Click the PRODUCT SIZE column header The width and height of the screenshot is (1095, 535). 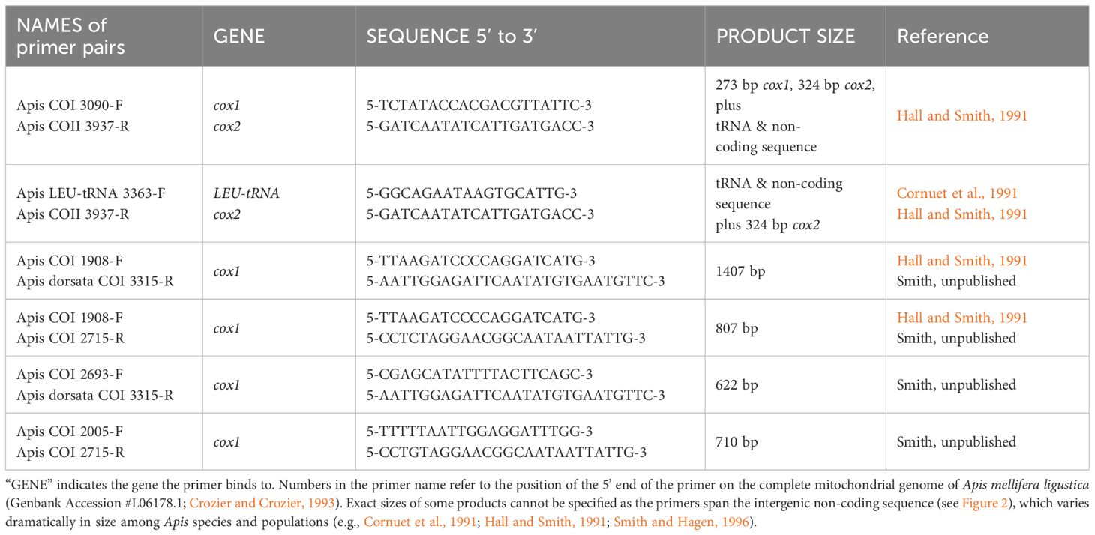tap(786, 37)
